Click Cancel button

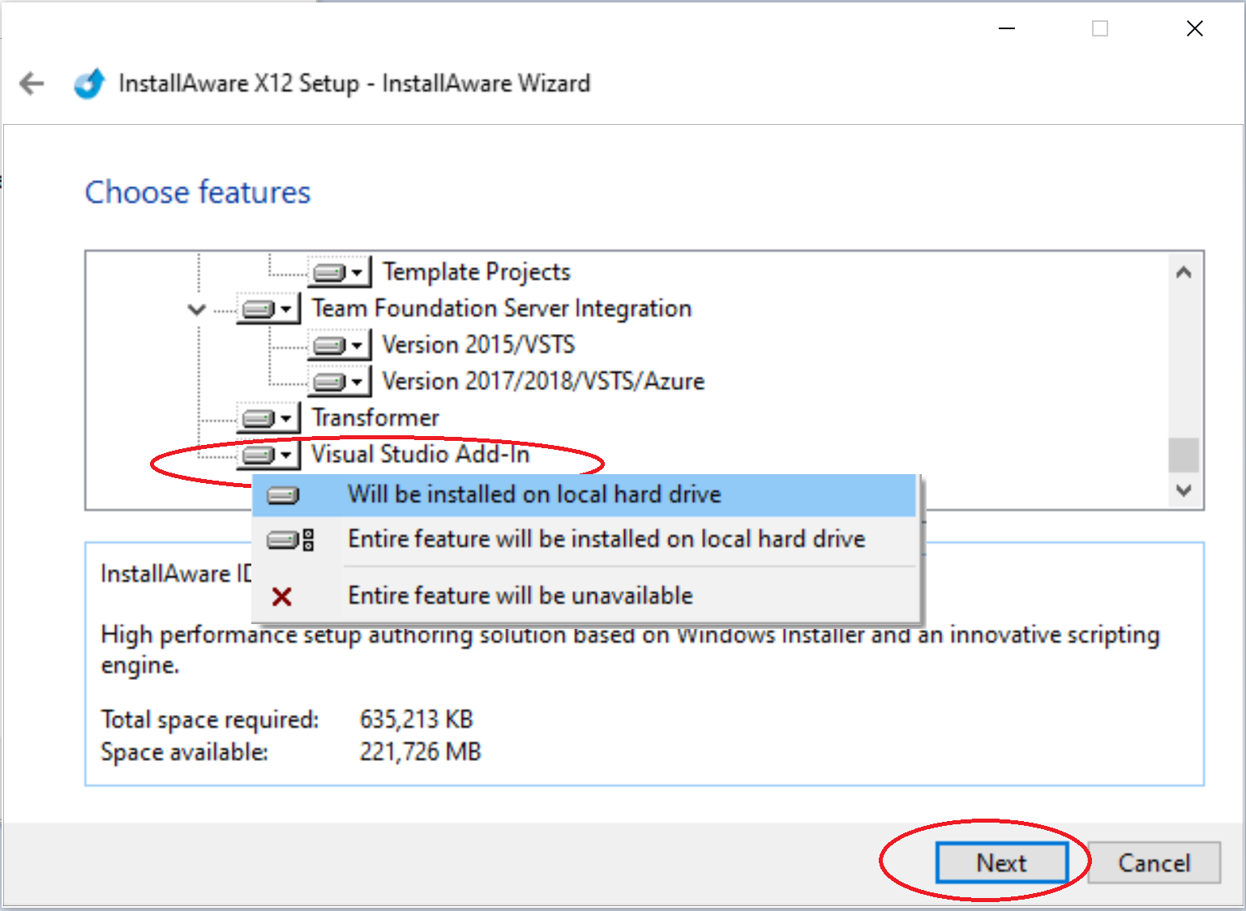click(x=1154, y=862)
